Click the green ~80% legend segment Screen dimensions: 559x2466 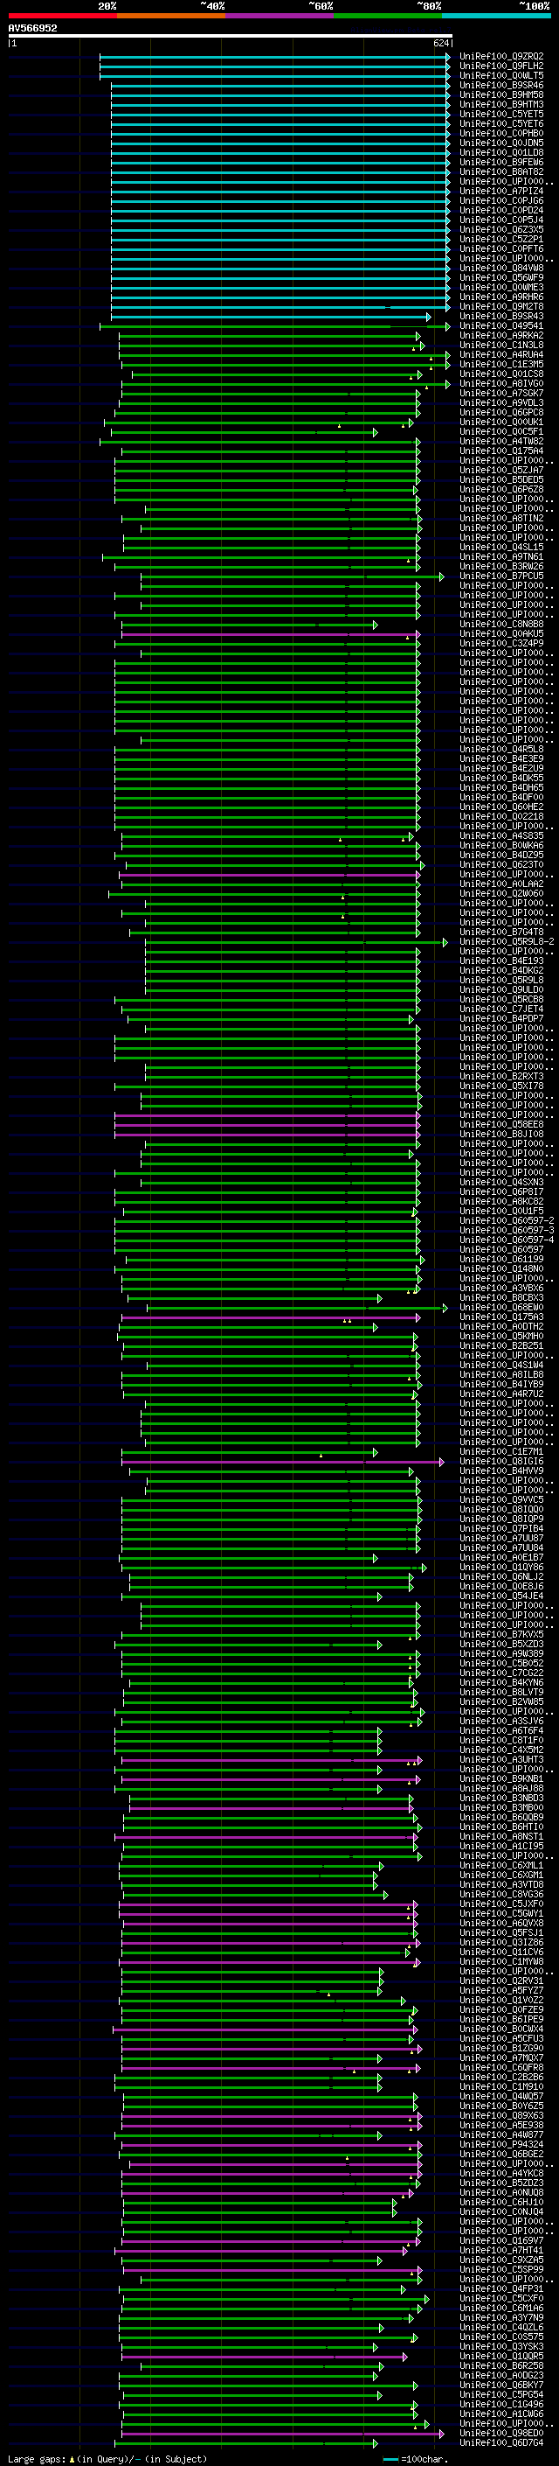click(388, 16)
